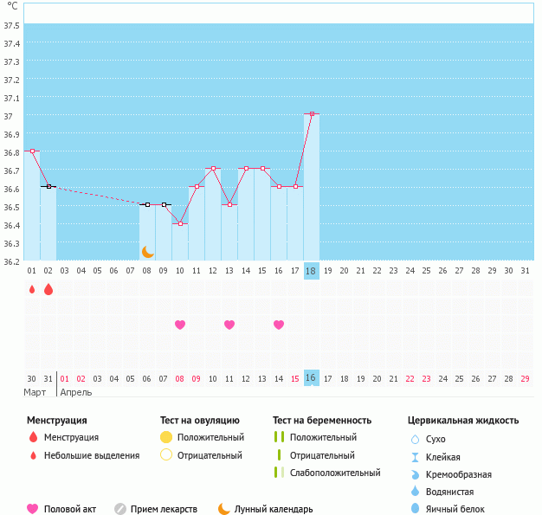Click the Клейкая cervical fluid legend icon
This screenshot has height=515, width=542.
pyautogui.click(x=415, y=457)
